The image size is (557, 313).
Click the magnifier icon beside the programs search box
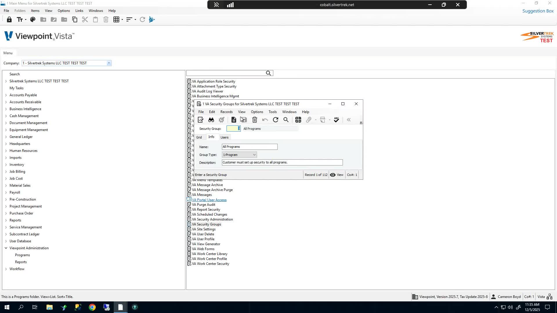click(269, 73)
